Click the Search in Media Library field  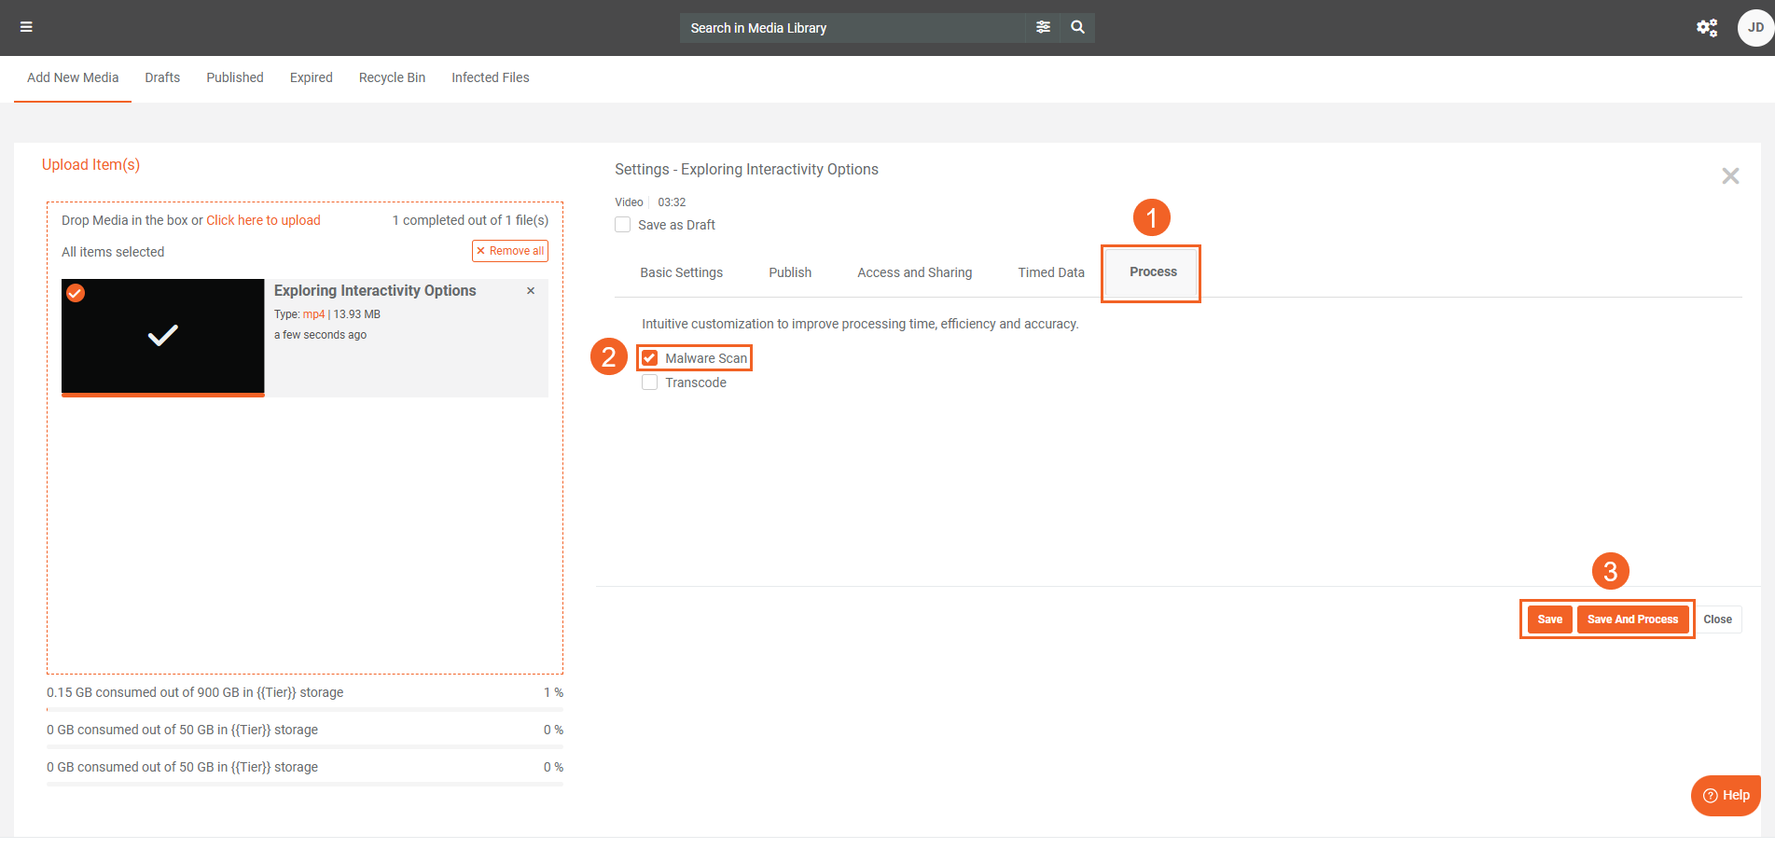(852, 28)
